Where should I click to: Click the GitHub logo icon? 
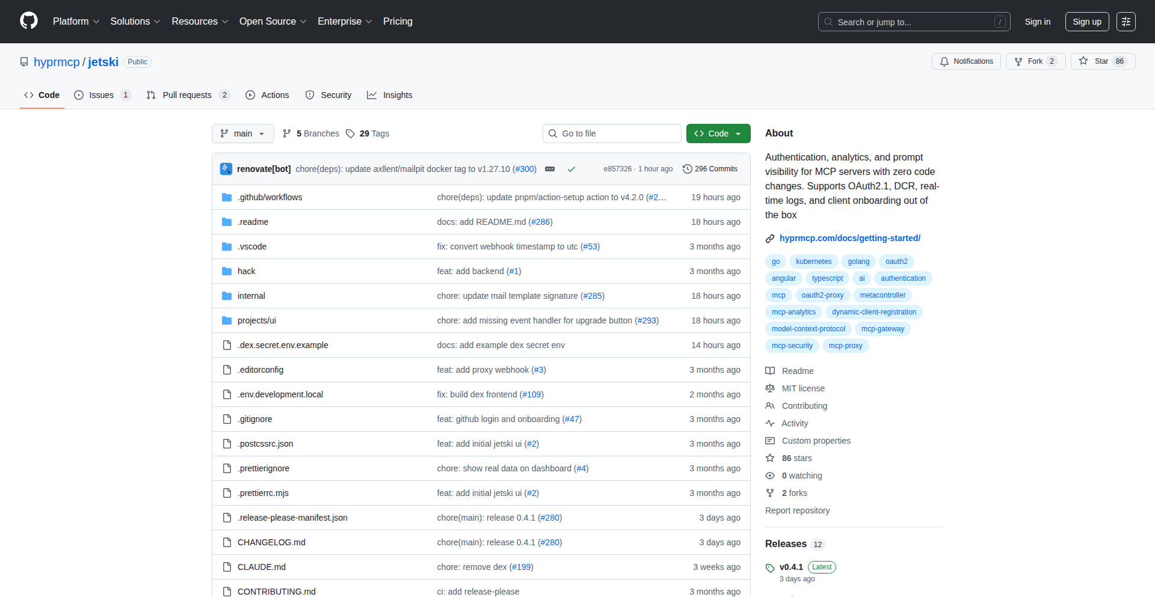click(29, 21)
